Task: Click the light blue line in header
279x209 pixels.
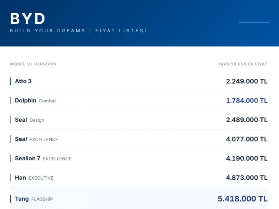Action: pyautogui.click(x=254, y=22)
